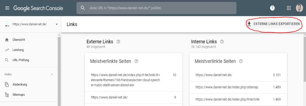The height and width of the screenshot is (106, 306).
Task: Click the URL-Prüfung magnifier icon
Action: pyautogui.click(x=7, y=60)
